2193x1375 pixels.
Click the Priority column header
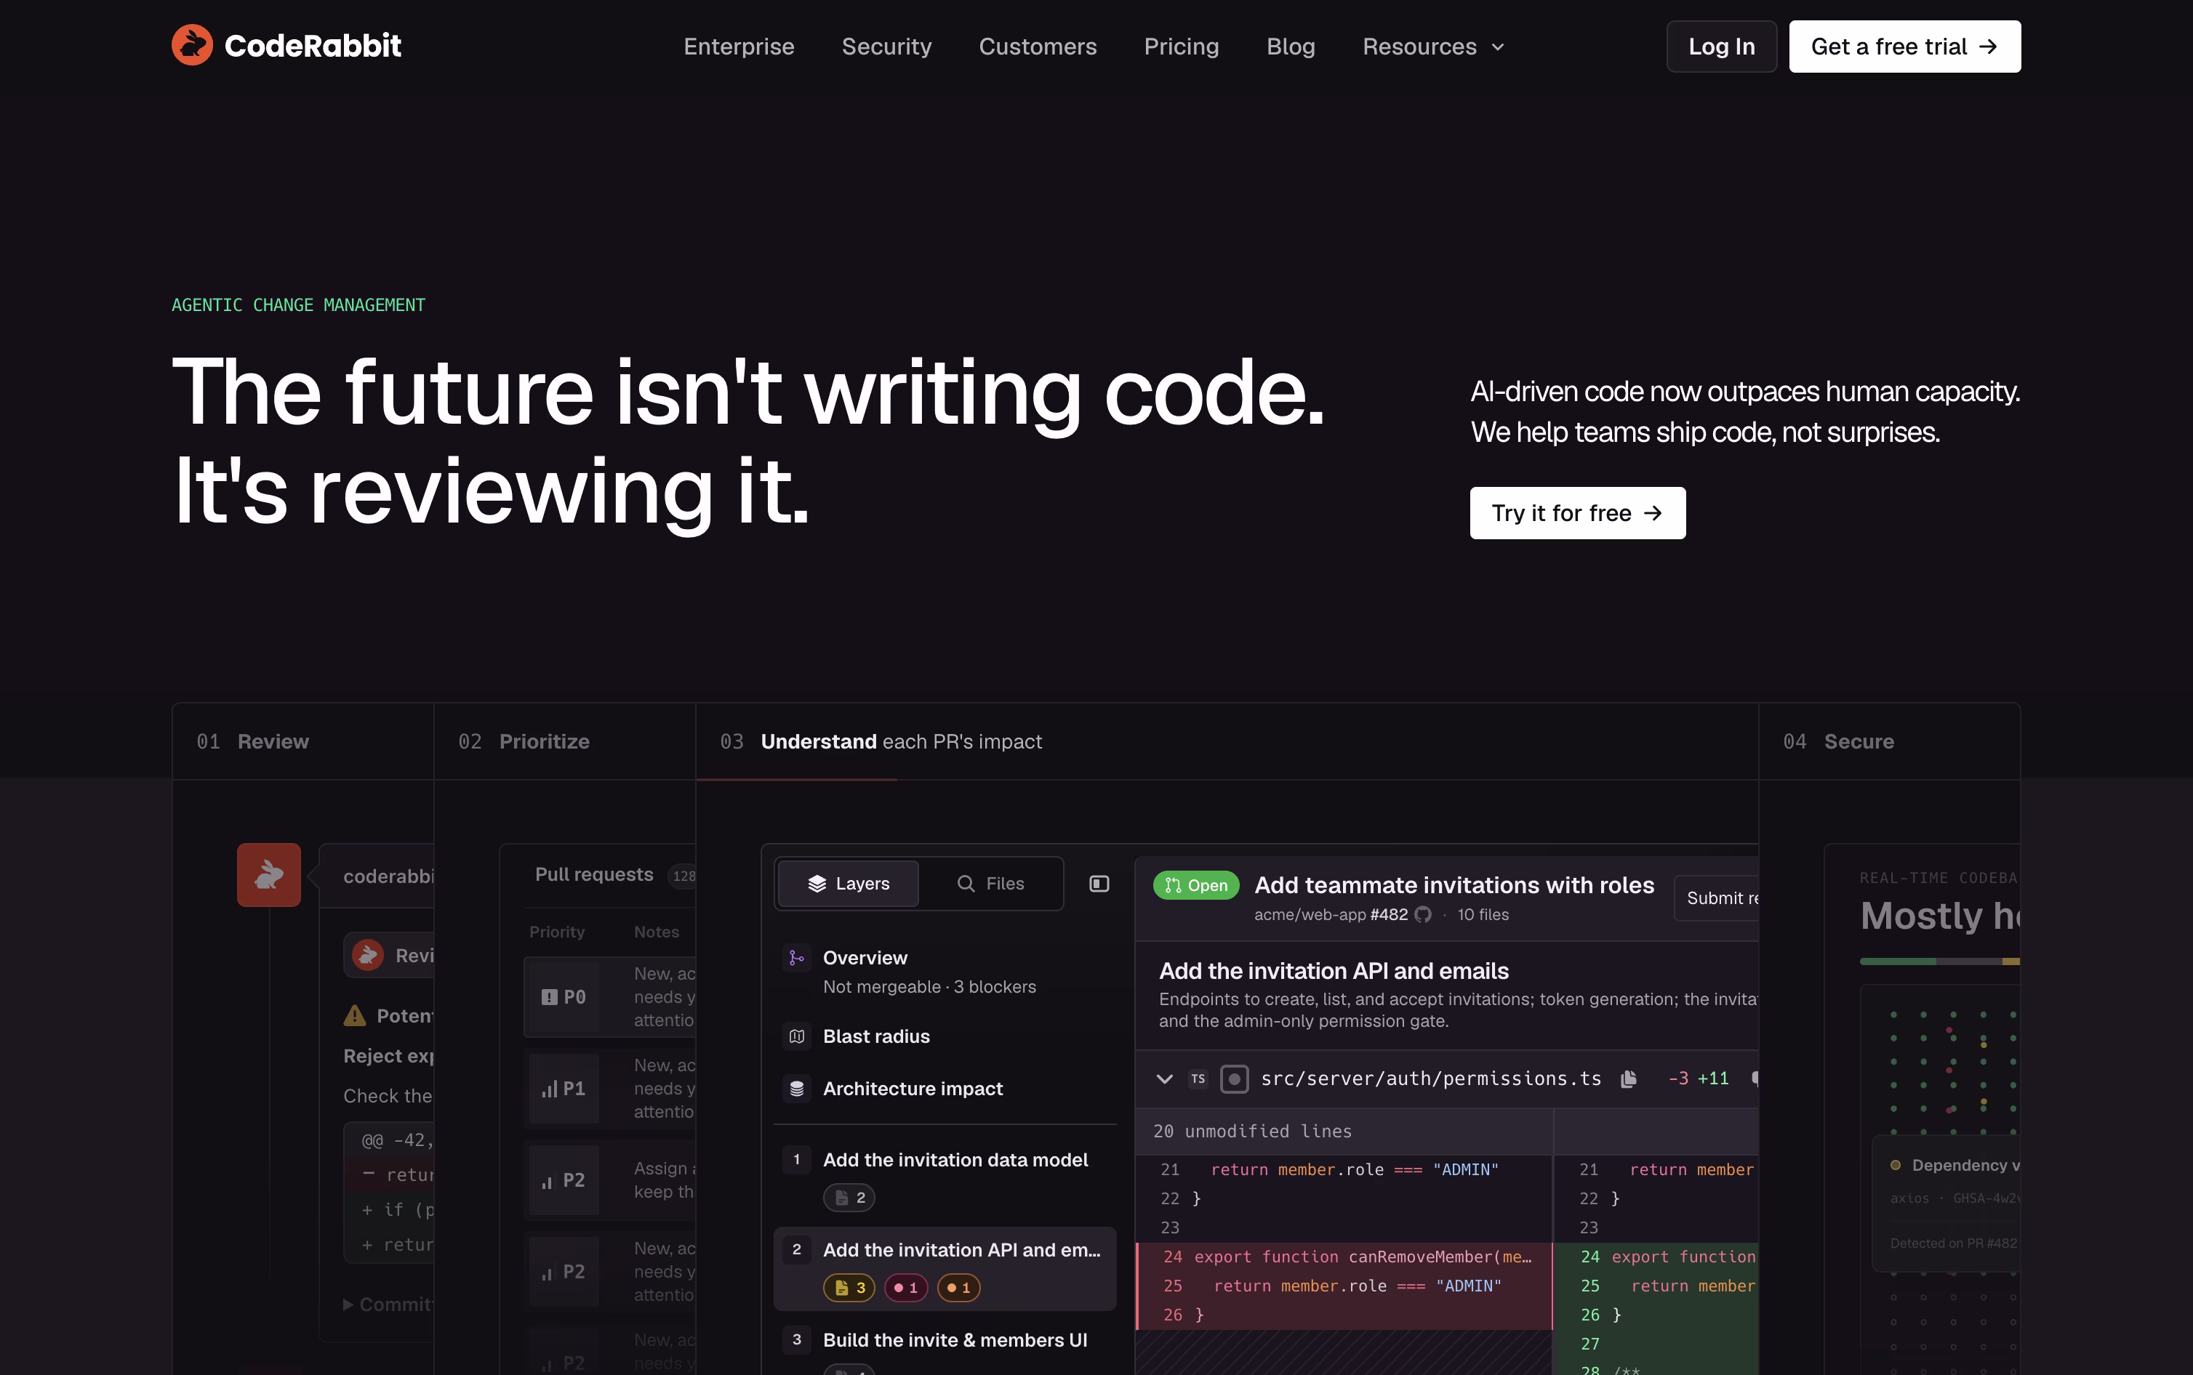[557, 932]
